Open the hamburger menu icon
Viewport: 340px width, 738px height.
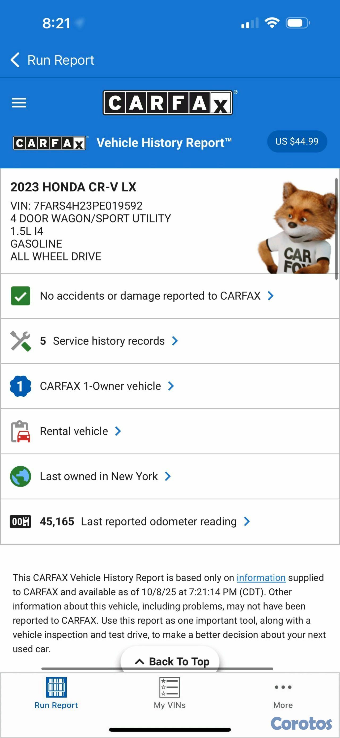[x=19, y=103]
